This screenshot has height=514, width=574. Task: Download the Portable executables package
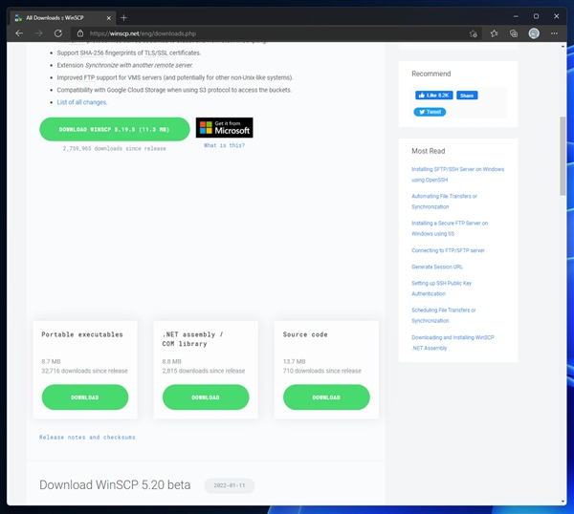pyautogui.click(x=85, y=397)
